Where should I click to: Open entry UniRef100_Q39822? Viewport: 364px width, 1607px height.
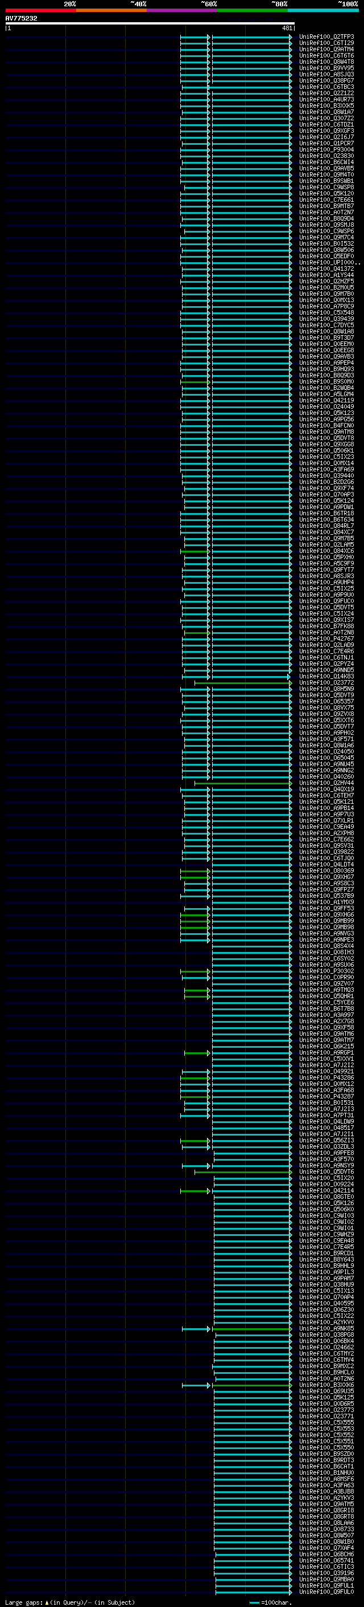pyautogui.click(x=326, y=852)
